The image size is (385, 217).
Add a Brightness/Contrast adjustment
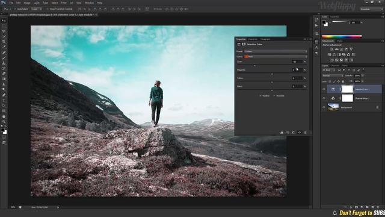coord(331,49)
